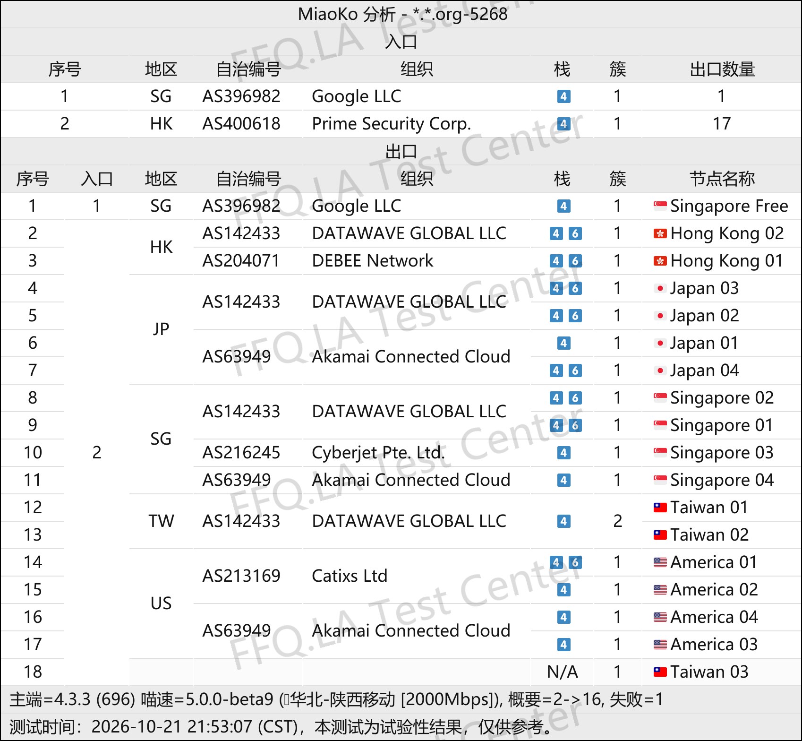Image resolution: width=802 pixels, height=741 pixels.
Task: Click the Japan flag beside Japan 03
Action: click(660, 288)
